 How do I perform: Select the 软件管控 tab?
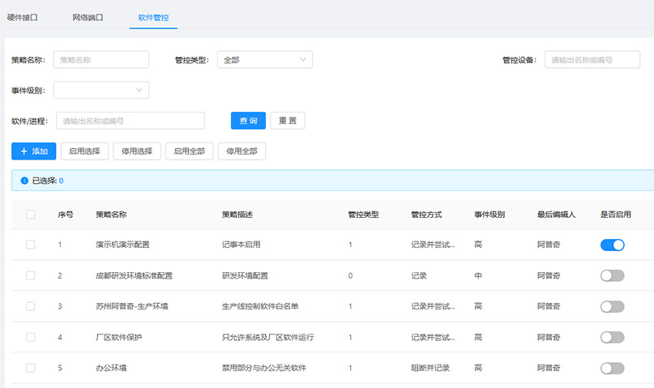tap(153, 18)
